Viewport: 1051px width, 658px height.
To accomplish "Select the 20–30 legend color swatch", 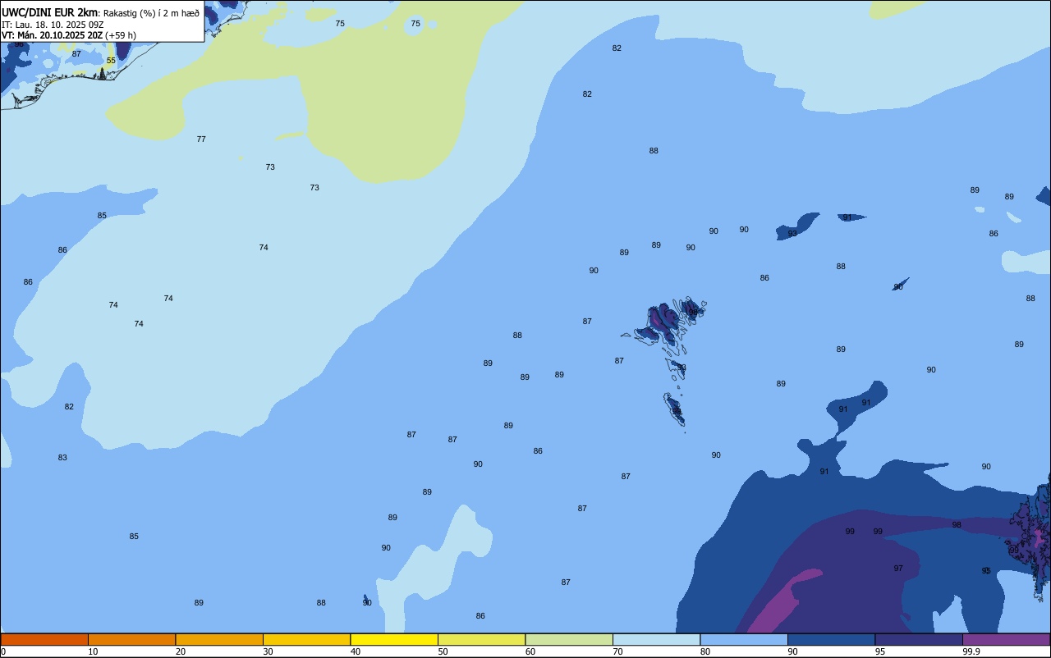I will [219, 639].
